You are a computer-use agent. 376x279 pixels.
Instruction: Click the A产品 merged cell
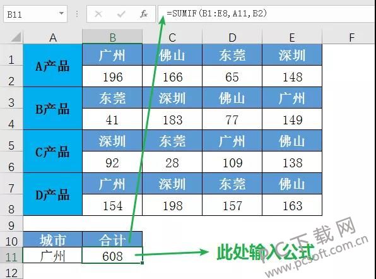53,65
